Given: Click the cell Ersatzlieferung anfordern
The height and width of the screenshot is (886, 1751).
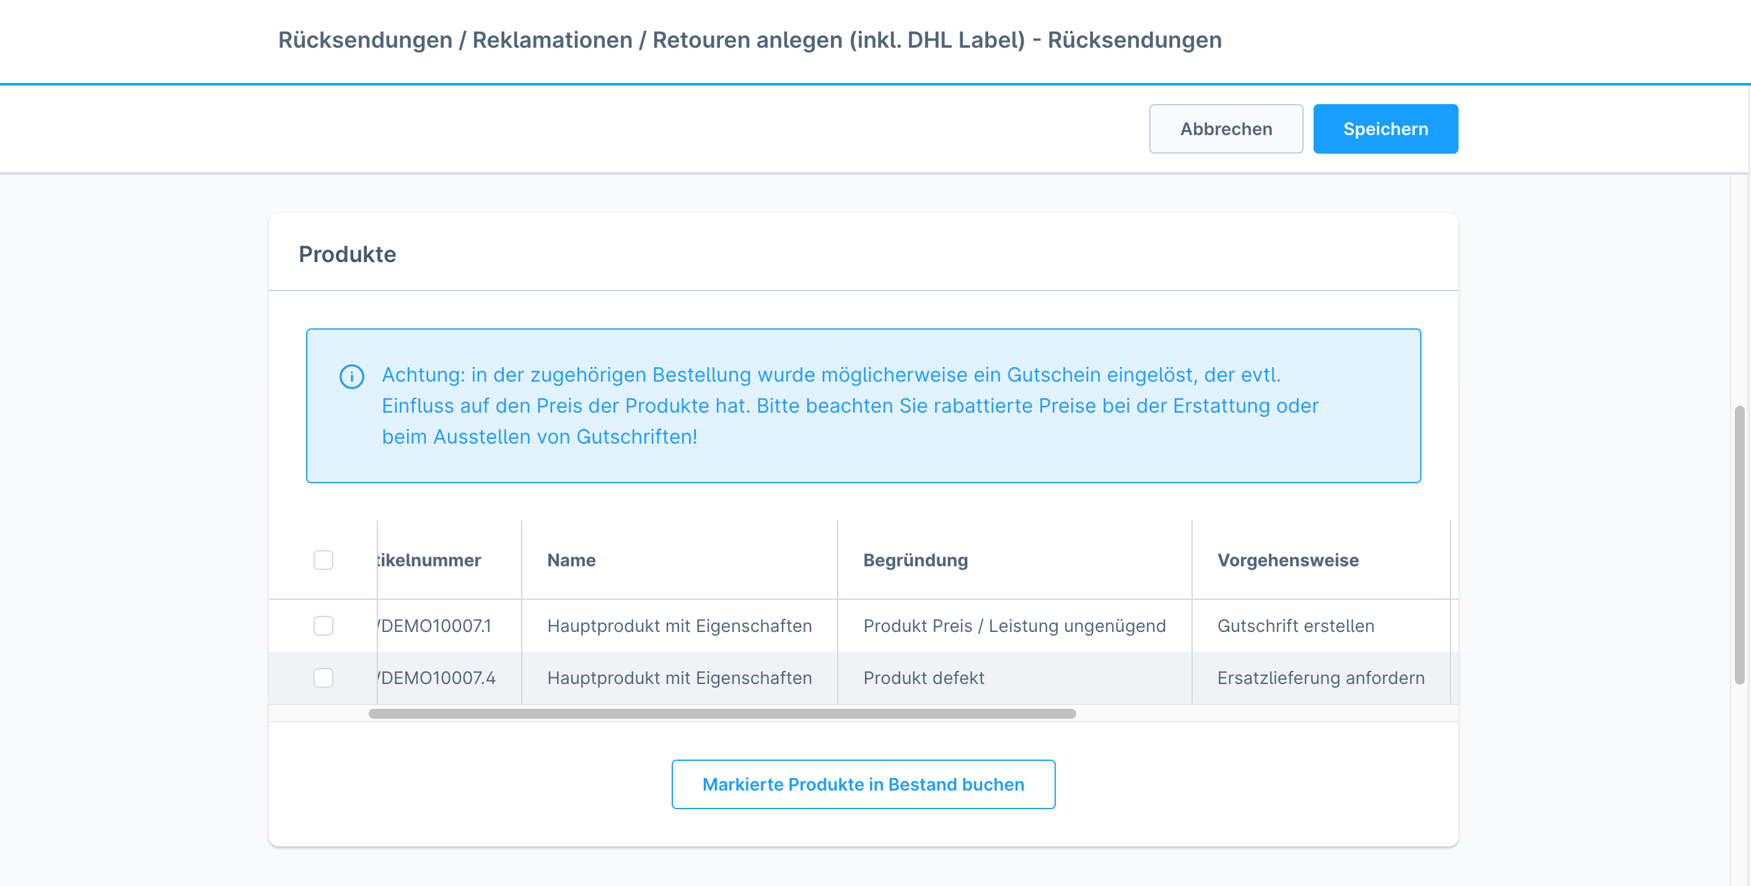Looking at the screenshot, I should [1321, 677].
